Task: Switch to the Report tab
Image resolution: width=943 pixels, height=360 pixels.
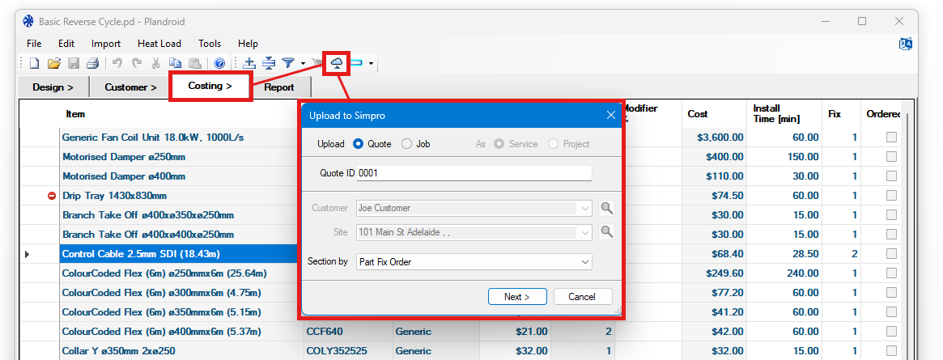Action: tap(279, 87)
